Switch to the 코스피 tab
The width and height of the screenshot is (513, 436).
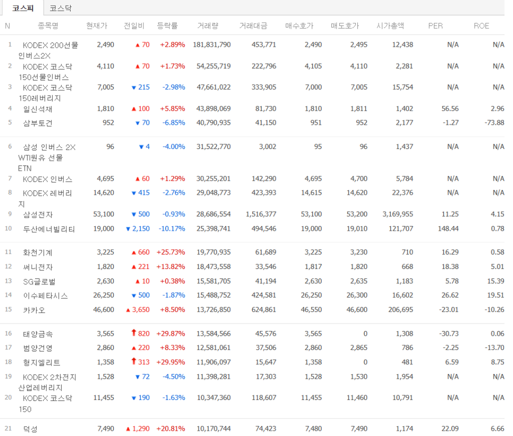23,8
